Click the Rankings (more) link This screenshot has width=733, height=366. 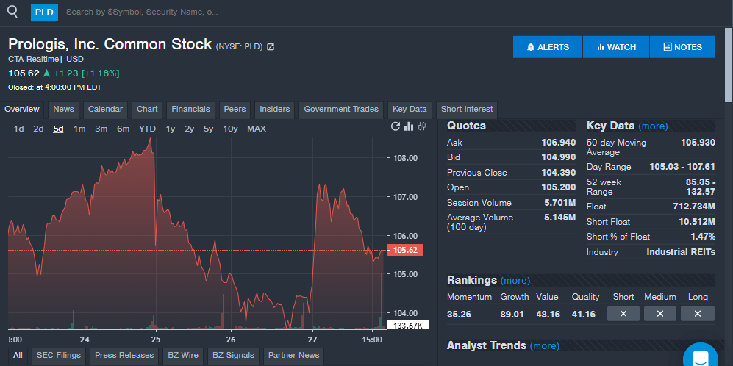tap(515, 281)
